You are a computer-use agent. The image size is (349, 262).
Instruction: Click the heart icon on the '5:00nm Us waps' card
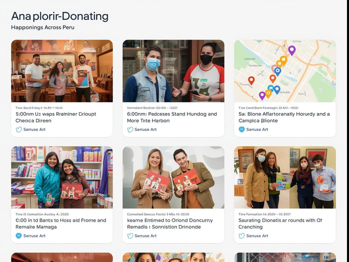coord(19,130)
